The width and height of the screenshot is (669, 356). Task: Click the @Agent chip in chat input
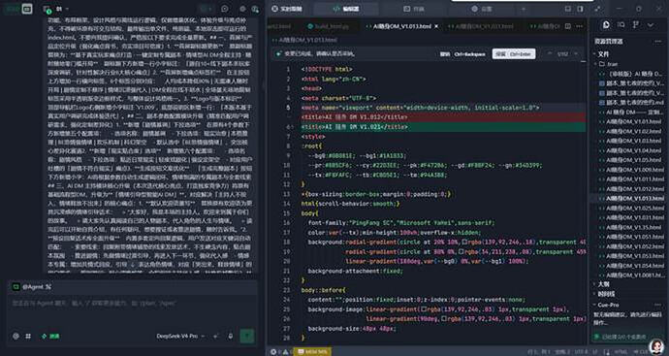pyautogui.click(x=32, y=287)
